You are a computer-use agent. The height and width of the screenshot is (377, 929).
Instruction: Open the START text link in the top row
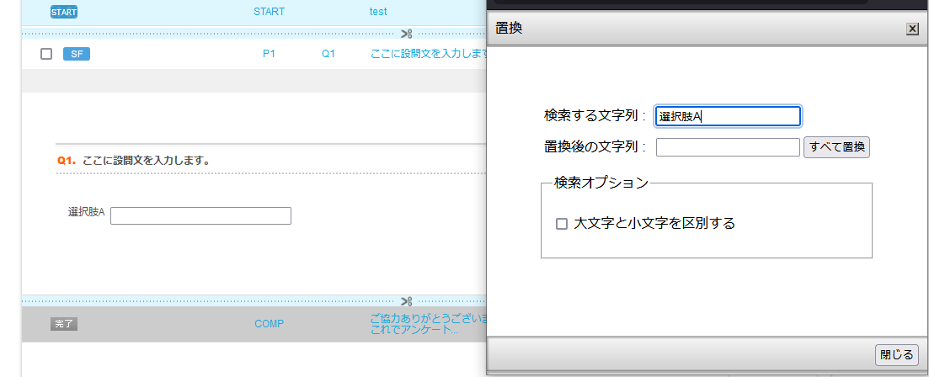pyautogui.click(x=269, y=12)
